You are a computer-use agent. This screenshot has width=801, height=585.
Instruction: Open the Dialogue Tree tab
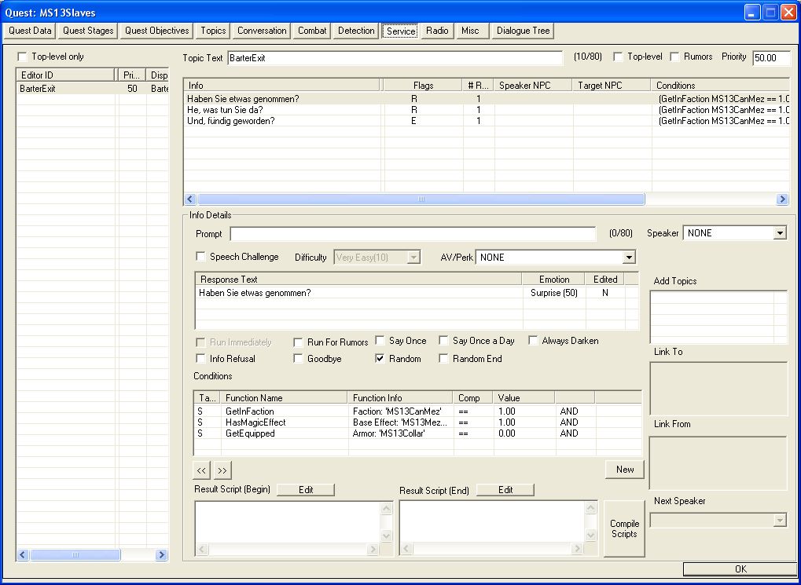pos(523,31)
